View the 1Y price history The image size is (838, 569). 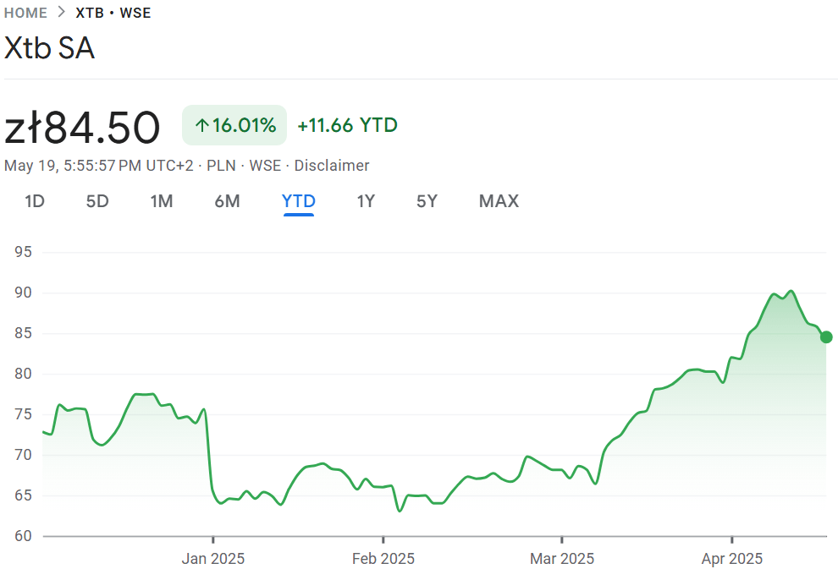click(x=366, y=201)
